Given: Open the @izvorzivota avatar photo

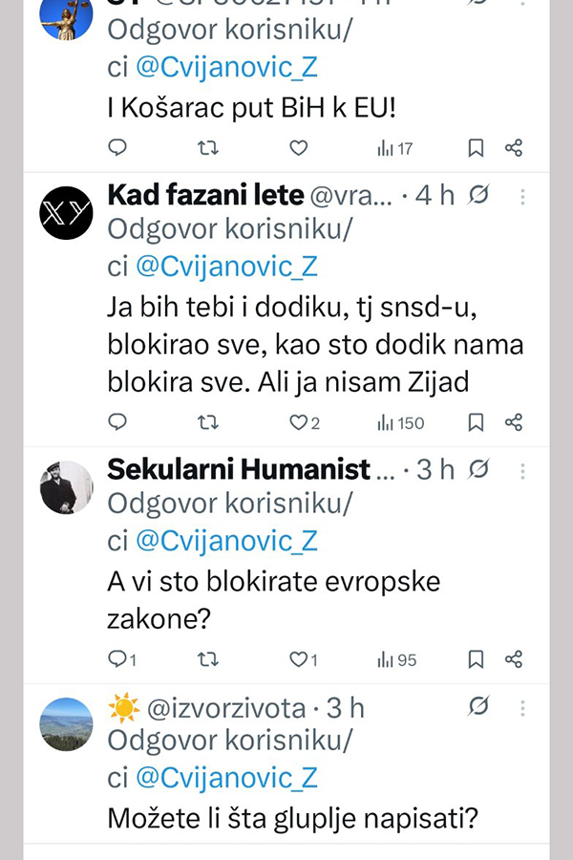Looking at the screenshot, I should point(66,724).
